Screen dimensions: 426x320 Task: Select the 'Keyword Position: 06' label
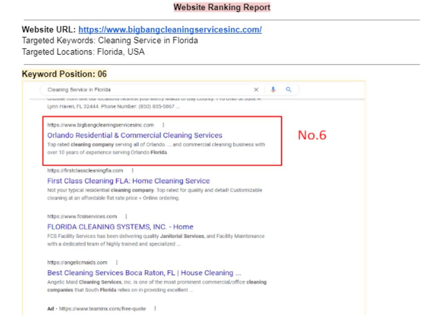coord(64,74)
